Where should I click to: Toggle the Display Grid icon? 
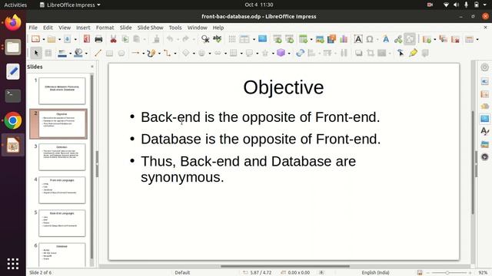pyautogui.click(x=232, y=39)
